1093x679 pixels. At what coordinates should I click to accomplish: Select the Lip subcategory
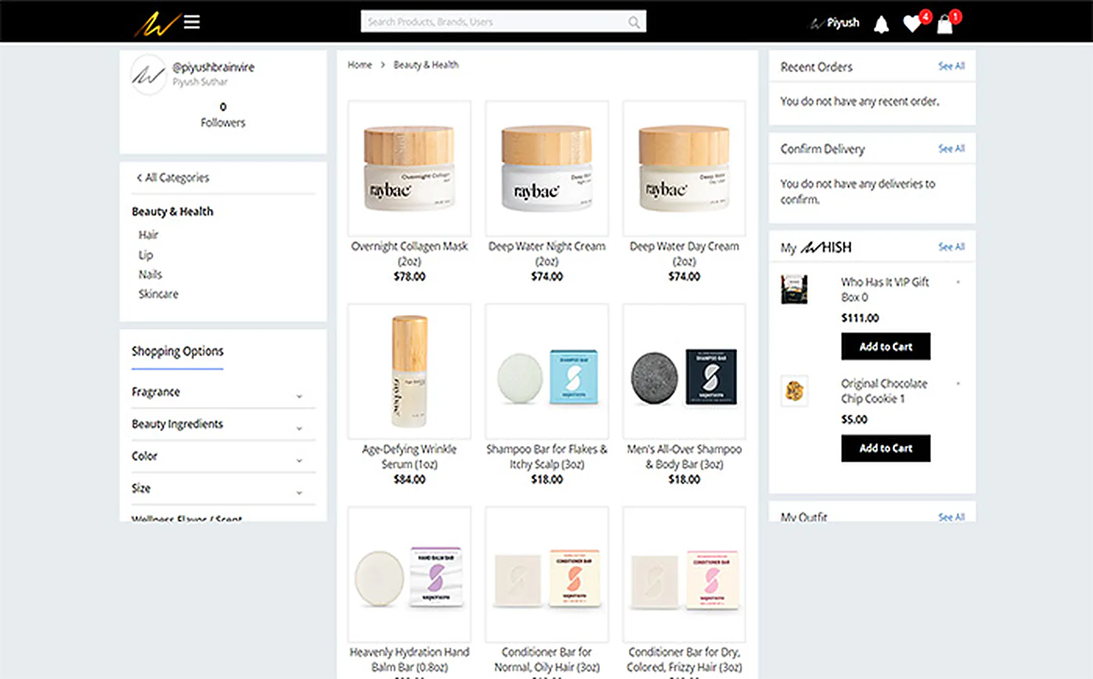(x=146, y=255)
